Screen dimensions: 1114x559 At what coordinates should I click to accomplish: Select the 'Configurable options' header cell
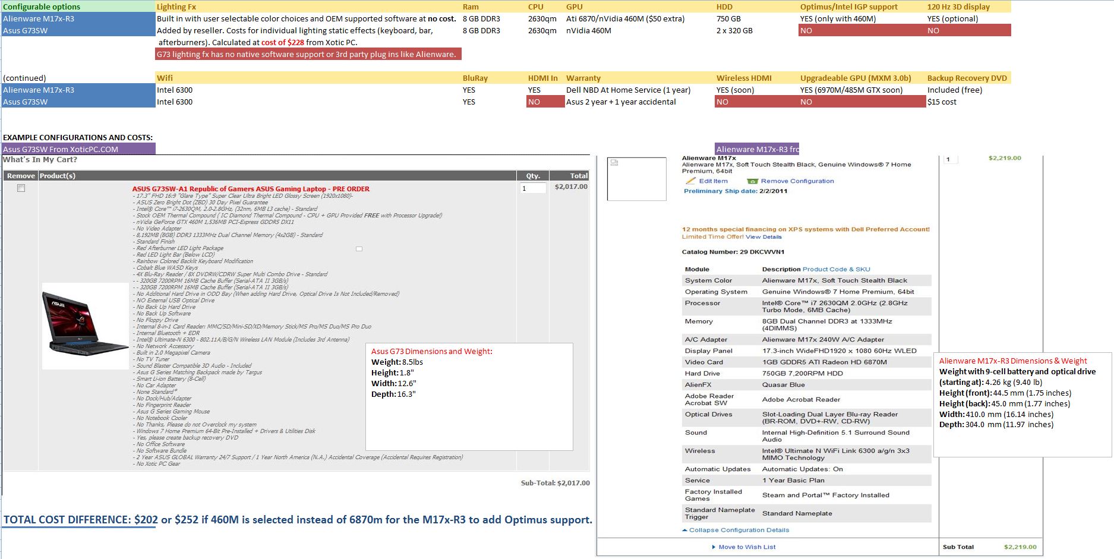[x=78, y=7]
